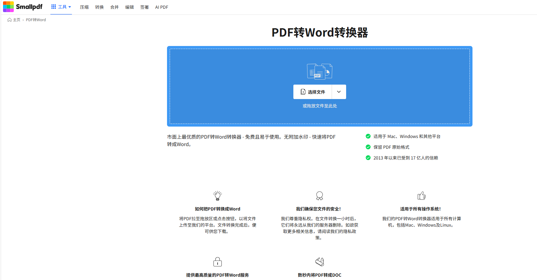Screen dimensions: 537x280
Task: Click the Smallpdf logo
Action: pyautogui.click(x=23, y=7)
